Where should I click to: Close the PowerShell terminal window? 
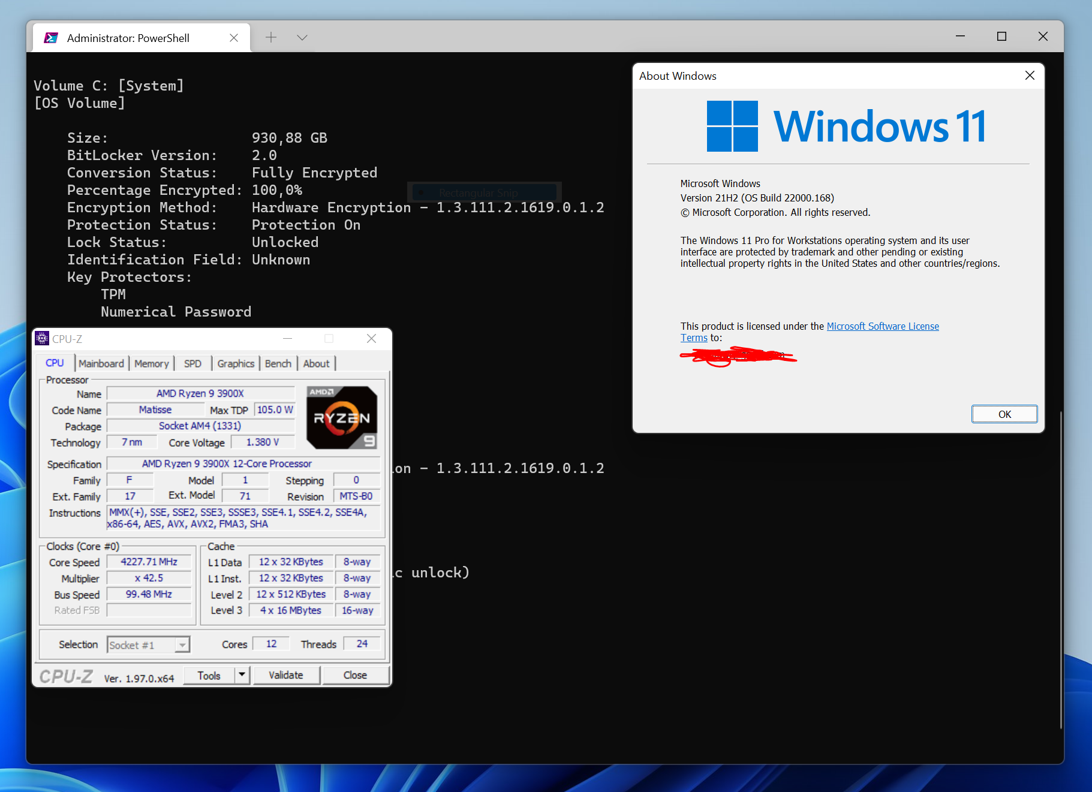[x=1043, y=37]
